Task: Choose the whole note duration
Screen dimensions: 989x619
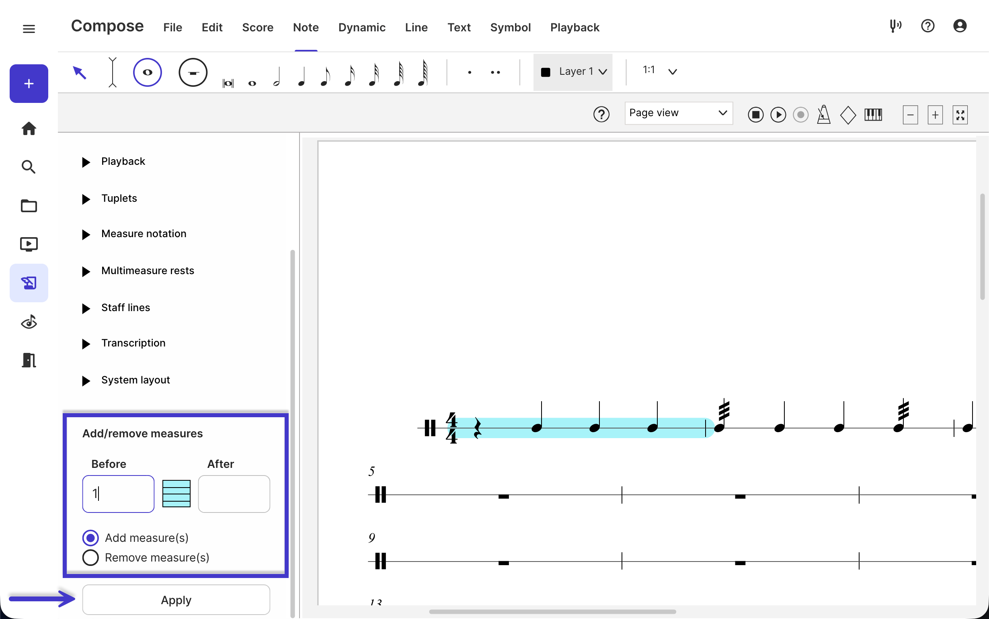Action: 252,83
